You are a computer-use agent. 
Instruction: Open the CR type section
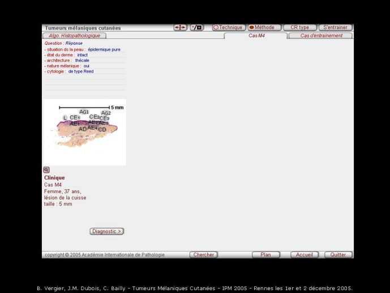click(x=300, y=27)
